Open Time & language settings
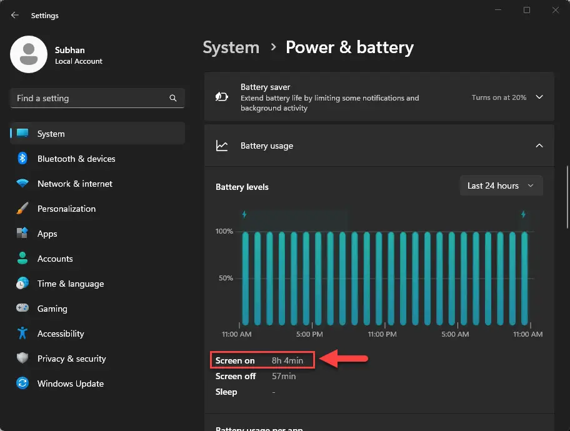 (22, 284)
